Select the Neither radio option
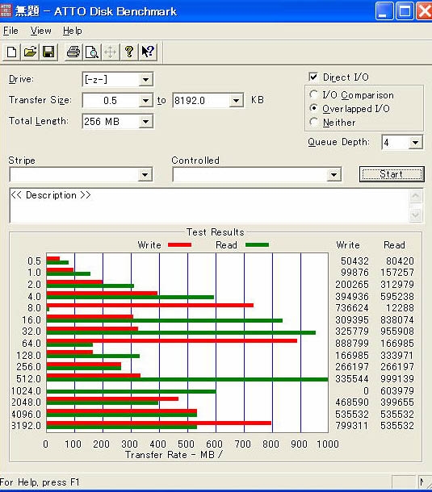Image resolution: width=432 pixels, height=492 pixels. [313, 122]
